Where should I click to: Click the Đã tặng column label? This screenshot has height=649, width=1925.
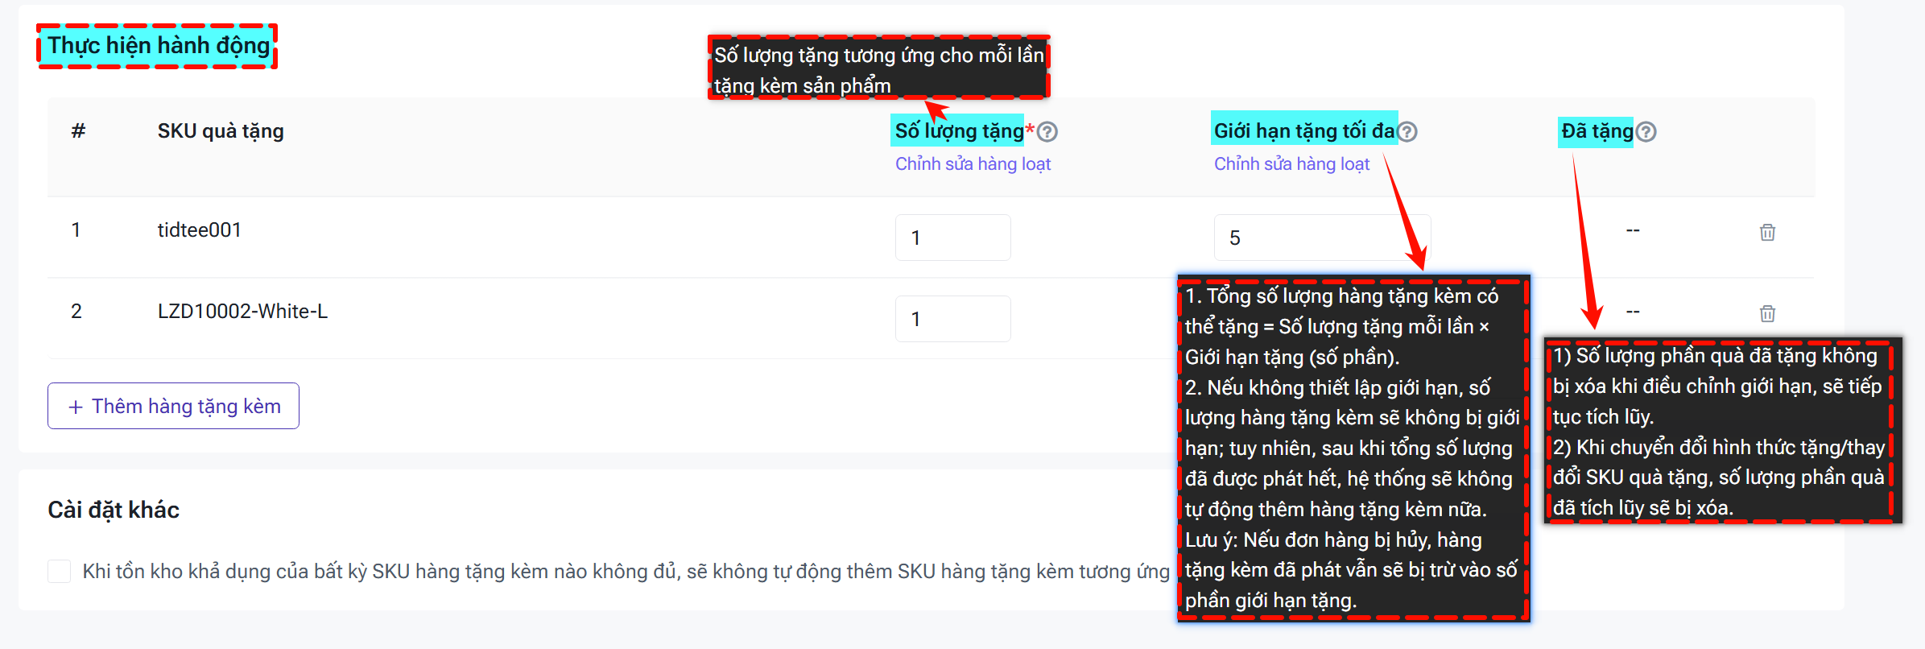tap(1597, 130)
